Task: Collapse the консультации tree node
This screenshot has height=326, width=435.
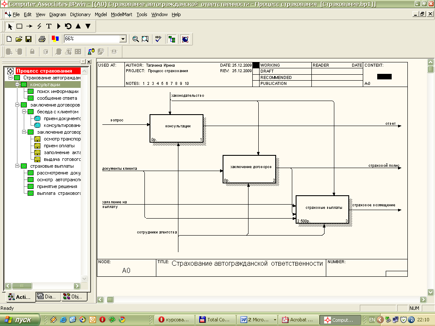Action: (17, 84)
